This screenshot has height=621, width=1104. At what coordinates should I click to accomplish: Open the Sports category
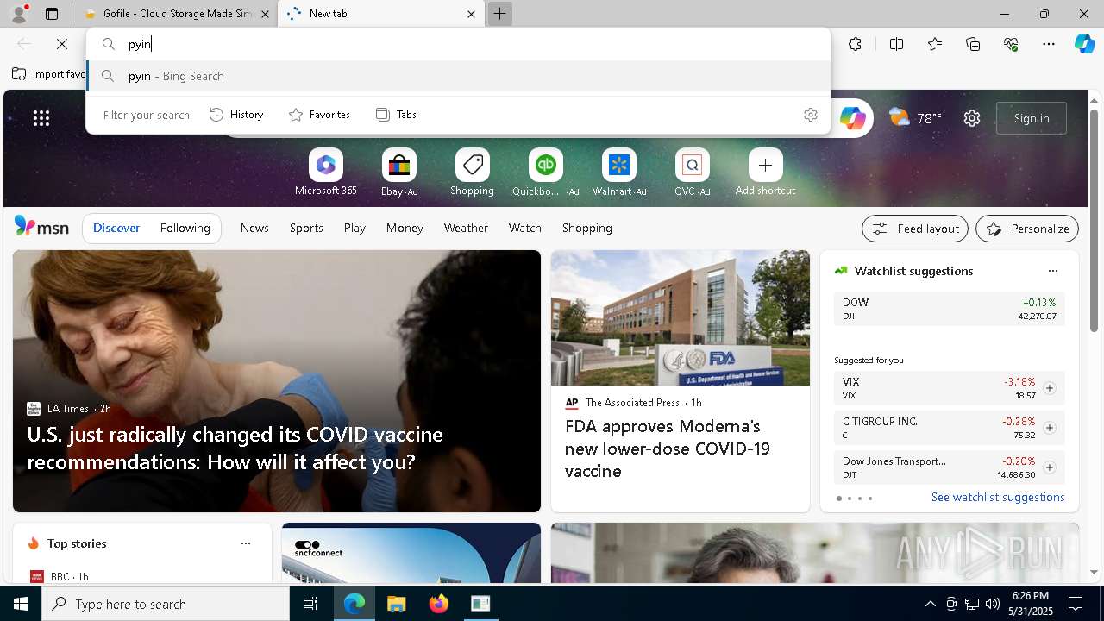[306, 228]
